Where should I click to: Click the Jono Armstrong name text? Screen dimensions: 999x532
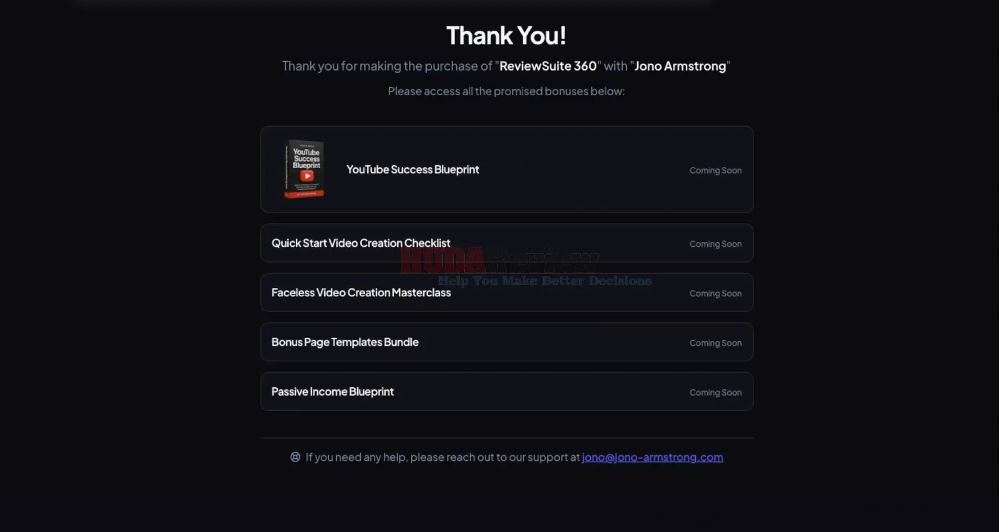[x=680, y=66]
